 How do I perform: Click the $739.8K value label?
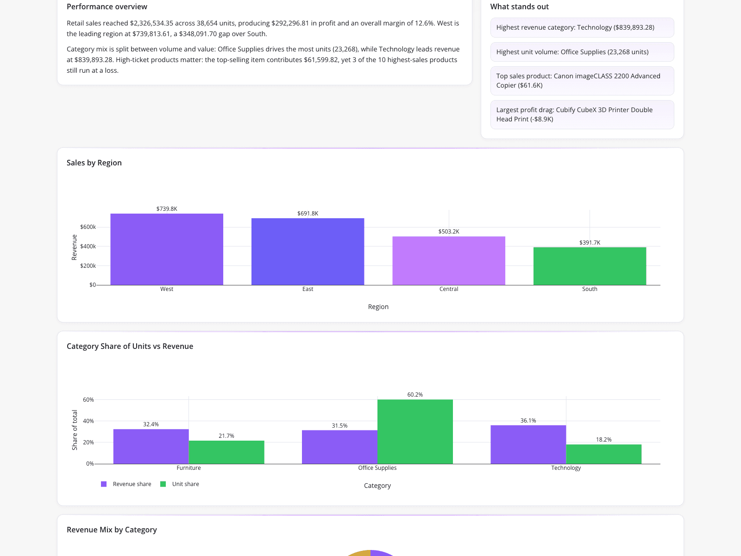pos(167,209)
